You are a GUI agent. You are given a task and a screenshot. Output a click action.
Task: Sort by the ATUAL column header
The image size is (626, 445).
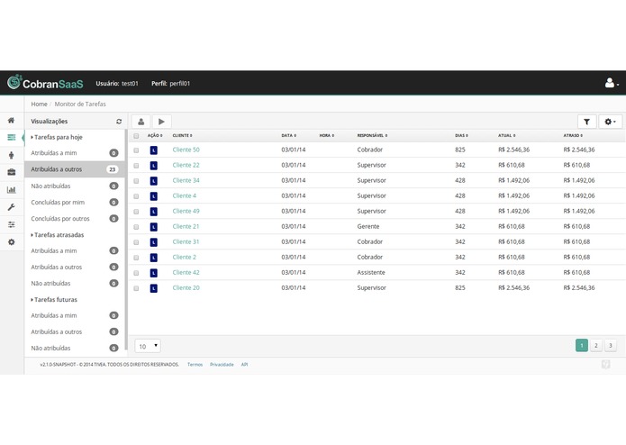pyautogui.click(x=506, y=136)
